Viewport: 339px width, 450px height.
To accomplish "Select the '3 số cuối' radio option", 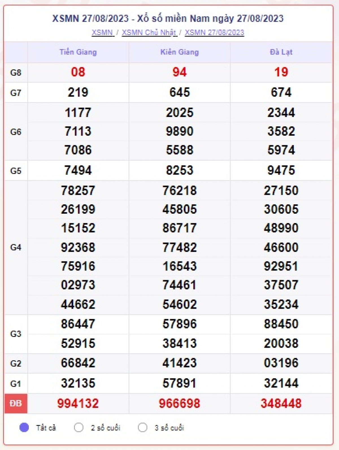I will coord(143,427).
